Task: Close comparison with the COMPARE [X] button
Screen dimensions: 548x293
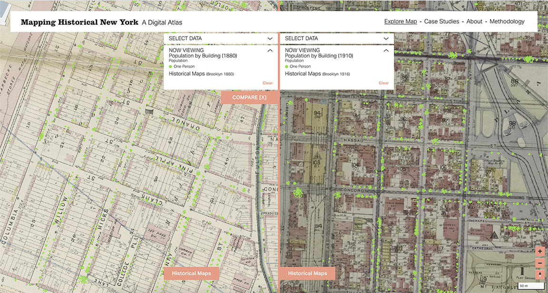Action: click(250, 98)
